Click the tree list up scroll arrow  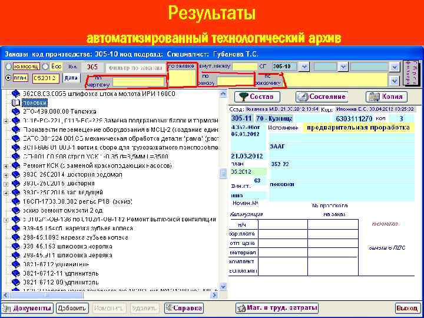click(x=223, y=94)
